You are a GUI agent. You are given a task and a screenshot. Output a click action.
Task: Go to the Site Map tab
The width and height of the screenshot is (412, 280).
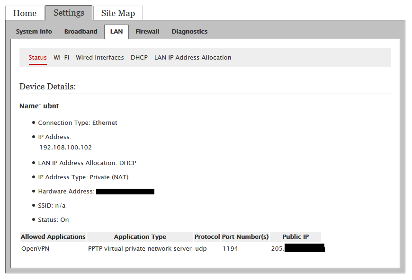click(x=118, y=13)
